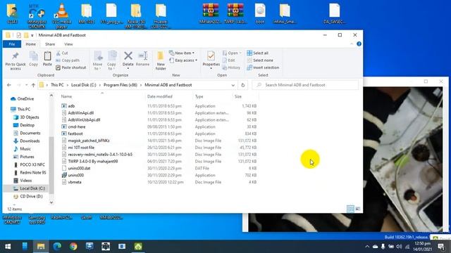Click Select all in ribbon
Image resolution: width=451 pixels, height=253 pixels.
tap(258, 53)
